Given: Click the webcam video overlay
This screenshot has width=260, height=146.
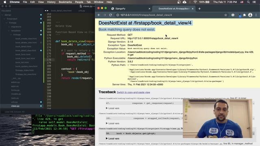Looking at the screenshot, I should [218, 118].
